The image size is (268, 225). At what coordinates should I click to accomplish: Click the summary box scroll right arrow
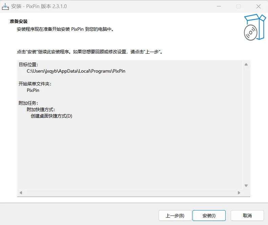click(239, 193)
